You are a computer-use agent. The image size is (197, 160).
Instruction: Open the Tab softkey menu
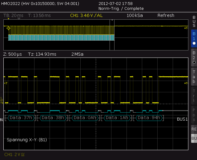[194, 77]
